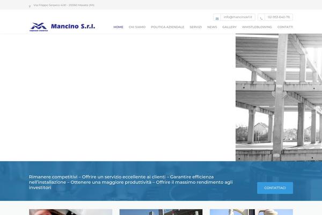Click the Mancino S.r.l. logo
Screen dimensions: 322x215
pyautogui.click(x=62, y=27)
